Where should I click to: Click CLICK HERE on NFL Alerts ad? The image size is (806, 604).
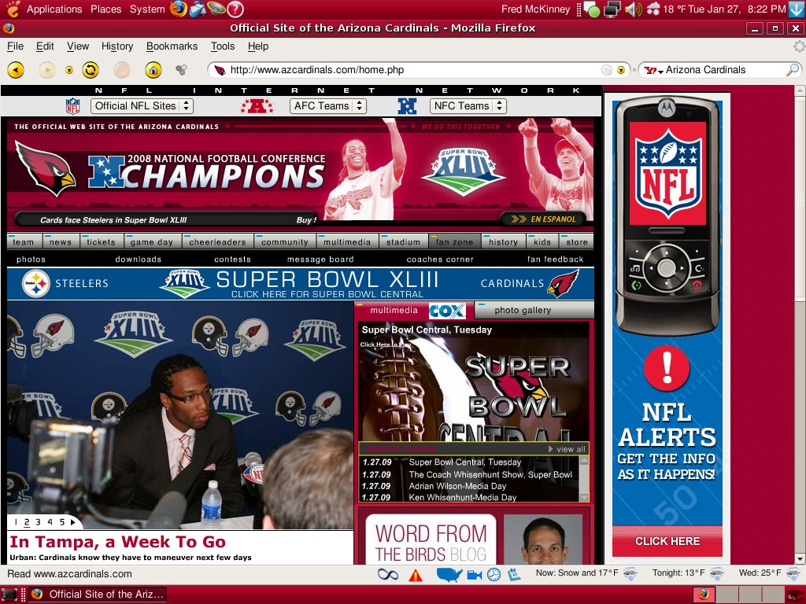coord(667,541)
